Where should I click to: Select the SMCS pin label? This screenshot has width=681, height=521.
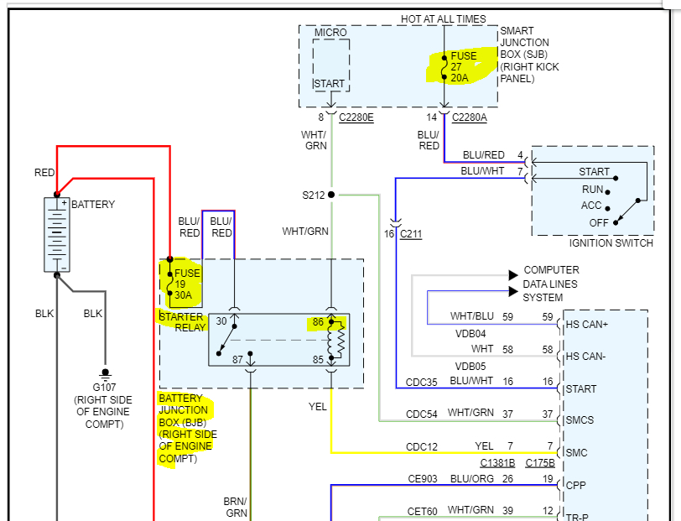pyautogui.click(x=580, y=420)
